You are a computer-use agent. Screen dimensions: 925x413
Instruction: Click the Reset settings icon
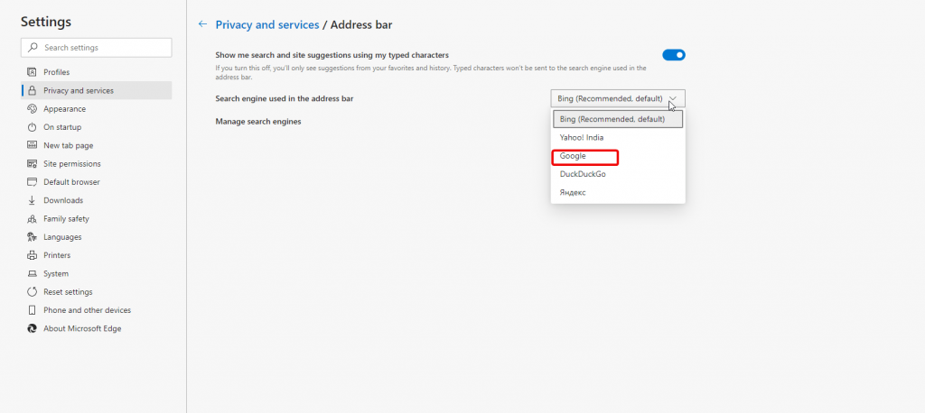pyautogui.click(x=32, y=291)
